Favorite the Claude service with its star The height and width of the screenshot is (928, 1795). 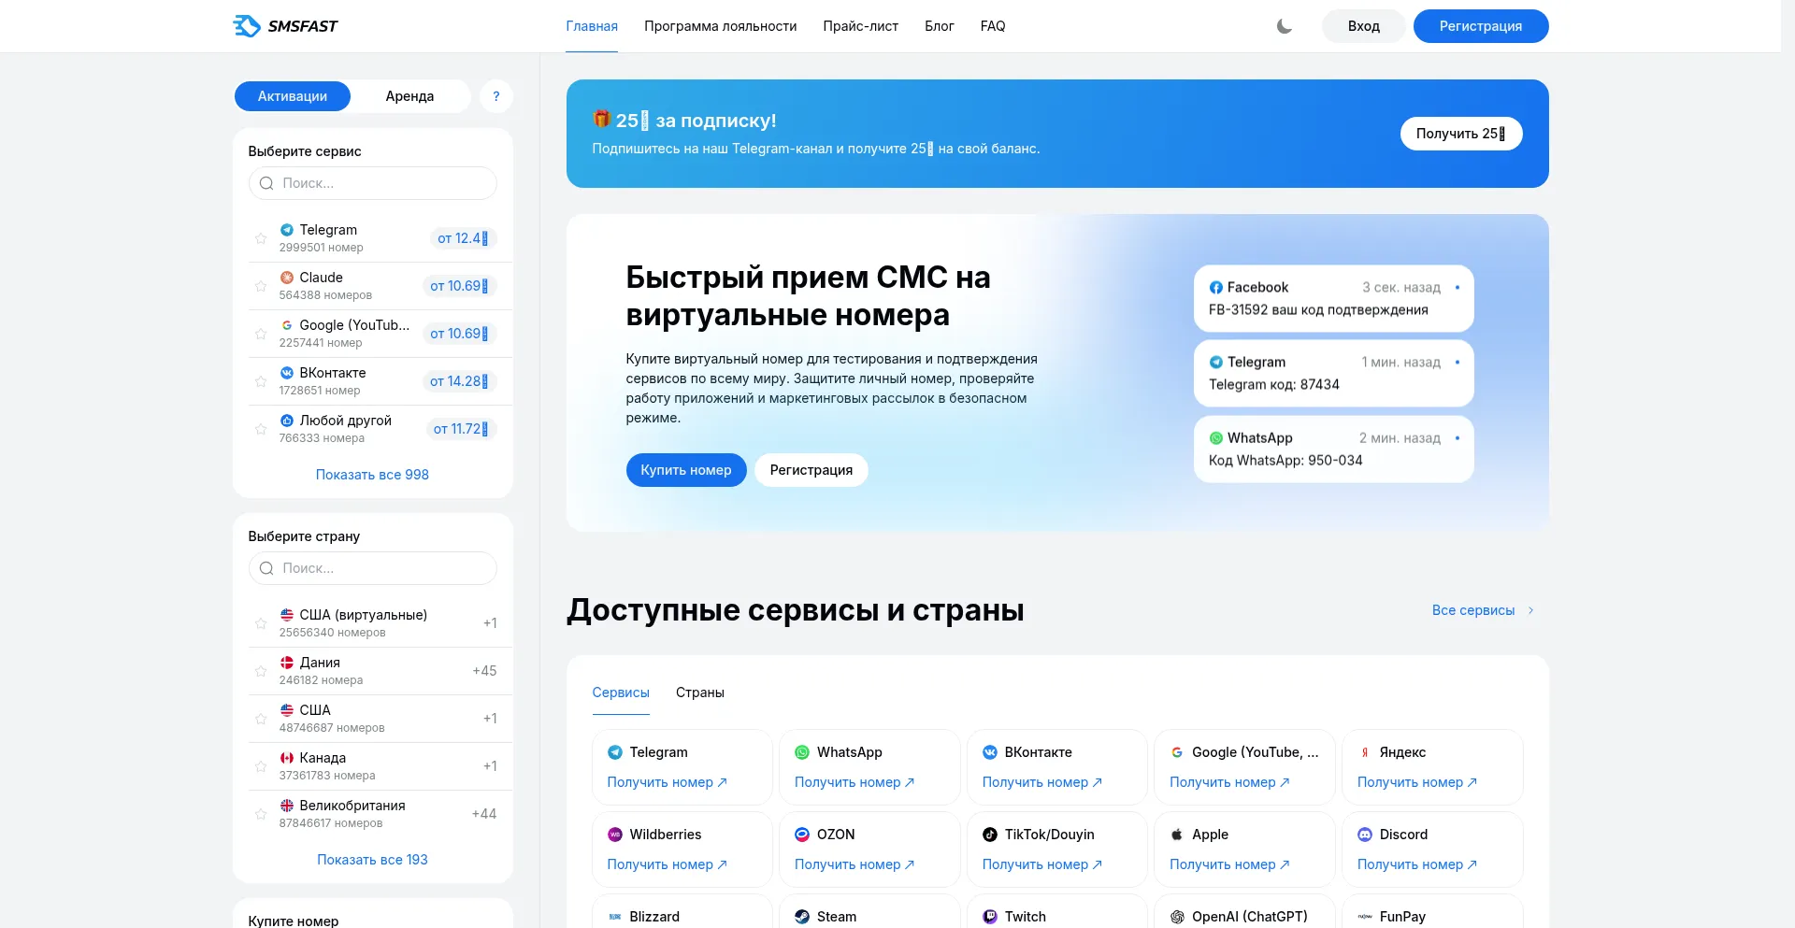click(261, 286)
